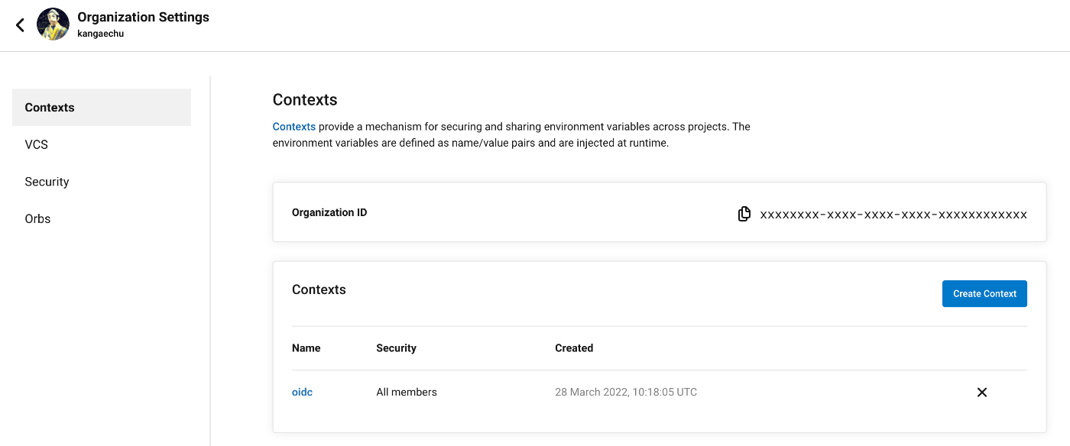Click the All members security value
Image resolution: width=1070 pixels, height=446 pixels.
pos(407,393)
